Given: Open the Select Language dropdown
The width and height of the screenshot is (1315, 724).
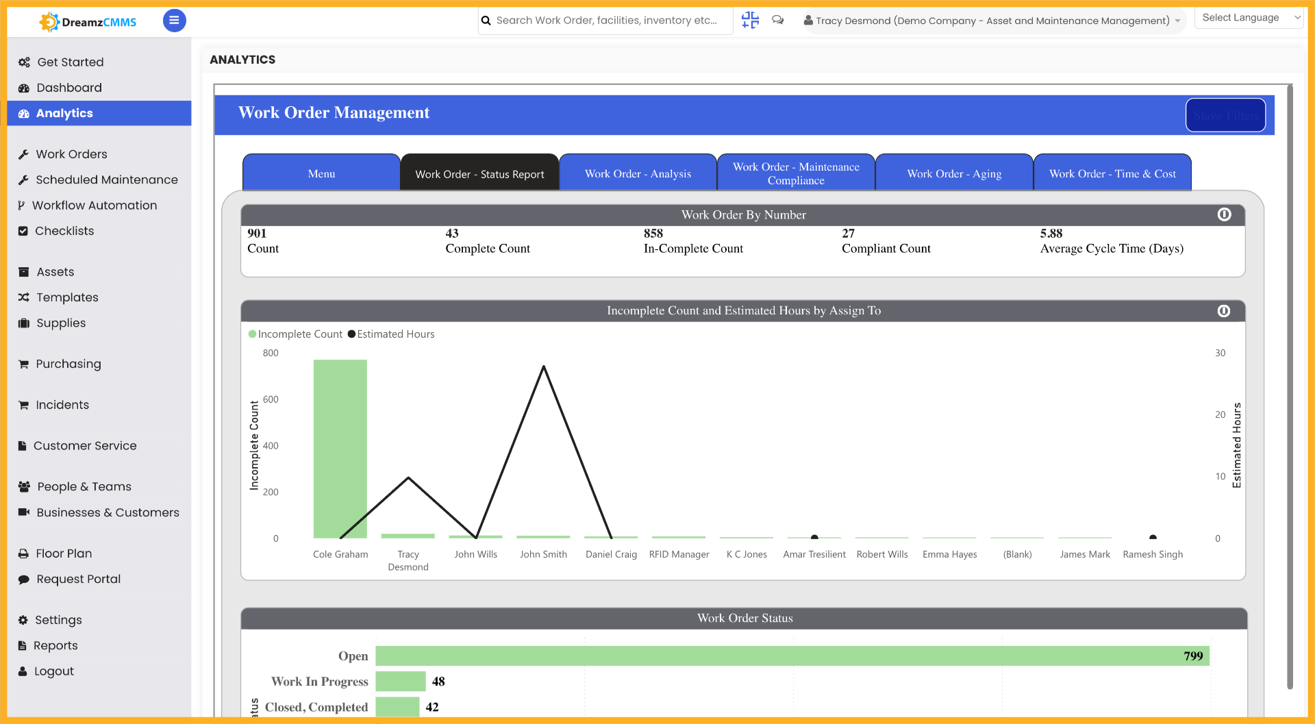Looking at the screenshot, I should (x=1248, y=17).
